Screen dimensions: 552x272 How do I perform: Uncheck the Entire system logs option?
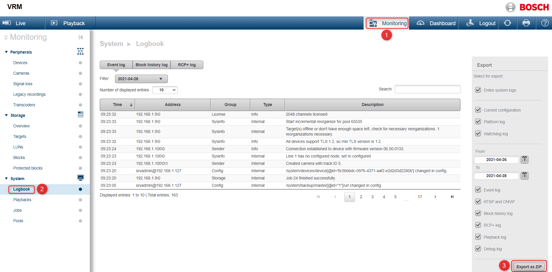(x=478, y=90)
